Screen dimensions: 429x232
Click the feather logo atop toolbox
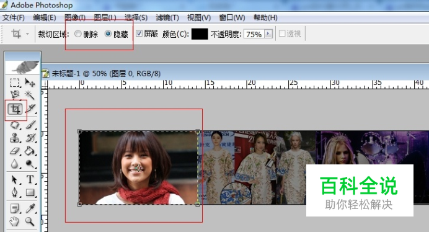23,68
